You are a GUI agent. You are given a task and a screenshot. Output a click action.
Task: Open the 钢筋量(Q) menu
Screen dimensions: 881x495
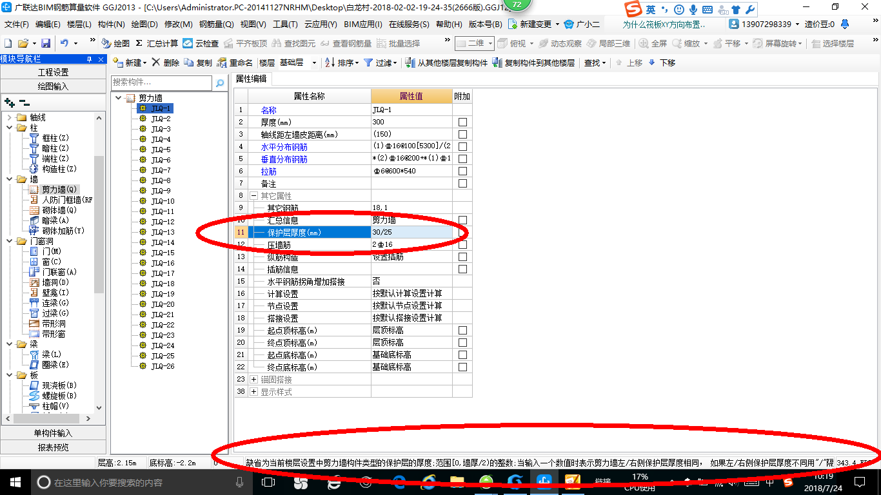216,24
